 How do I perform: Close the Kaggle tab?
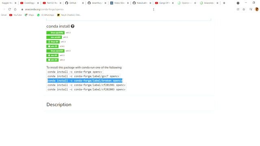click(x=15, y=3)
